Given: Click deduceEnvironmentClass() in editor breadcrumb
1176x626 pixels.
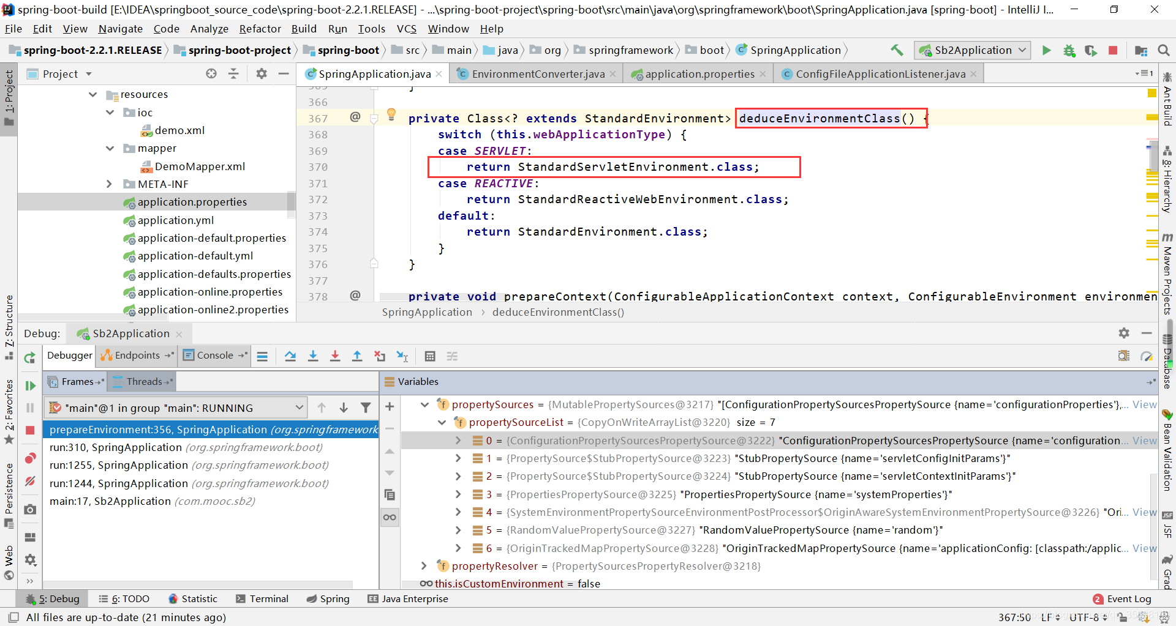Looking at the screenshot, I should point(558,312).
